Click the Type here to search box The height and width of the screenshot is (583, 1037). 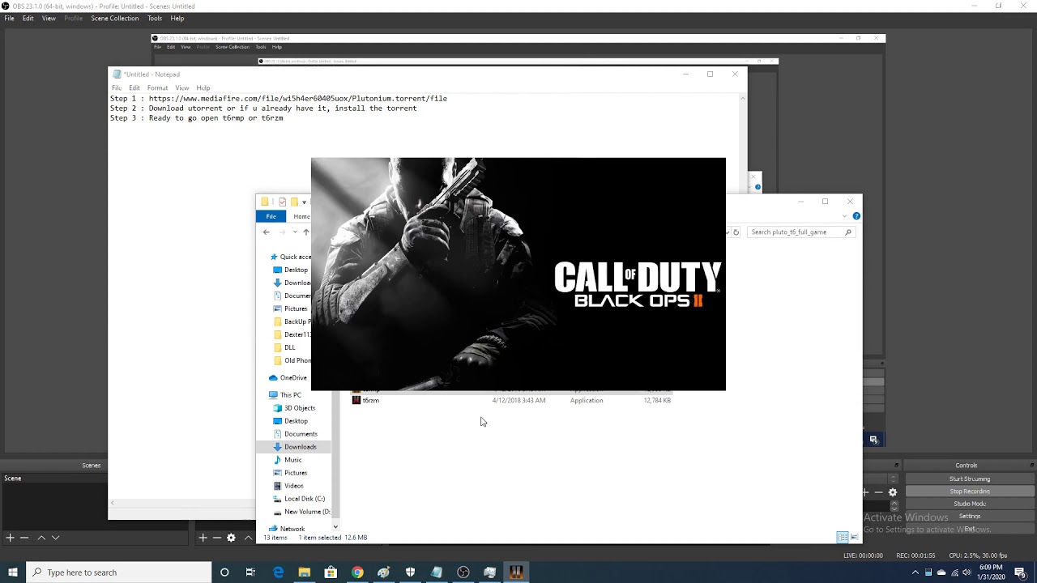(x=119, y=572)
